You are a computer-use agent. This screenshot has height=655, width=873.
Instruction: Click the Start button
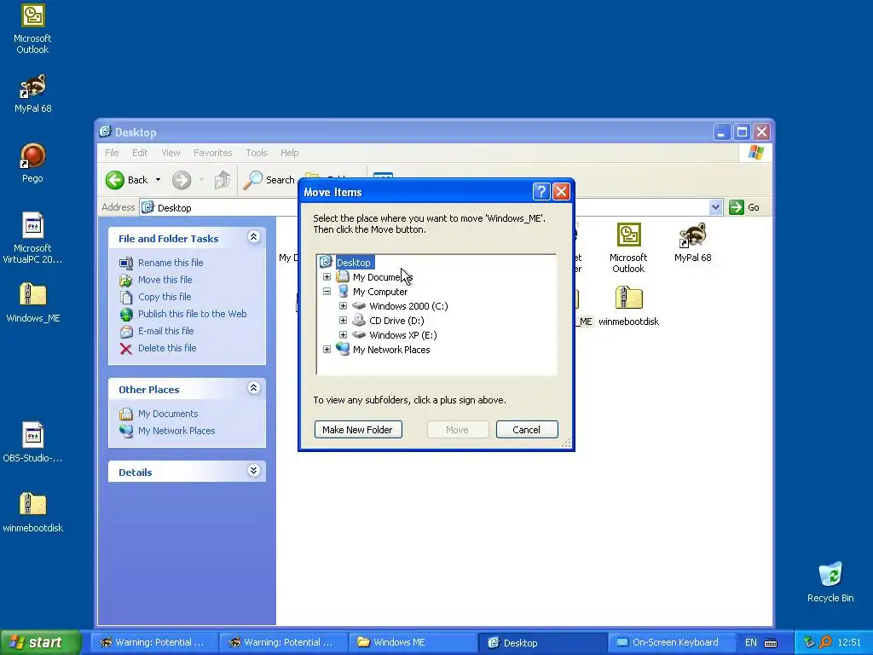coord(41,642)
